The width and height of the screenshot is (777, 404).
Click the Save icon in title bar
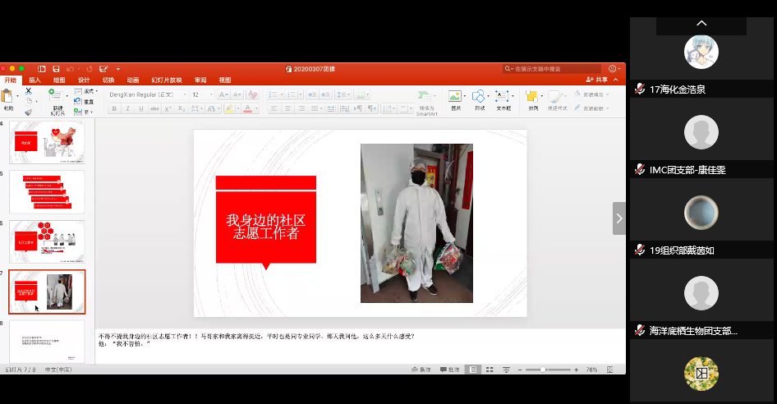(x=55, y=69)
